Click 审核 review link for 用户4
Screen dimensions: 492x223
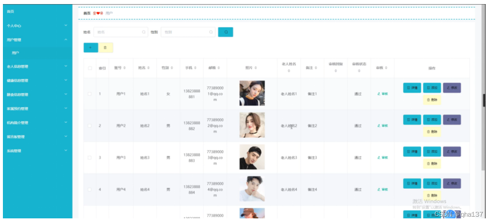click(x=382, y=189)
